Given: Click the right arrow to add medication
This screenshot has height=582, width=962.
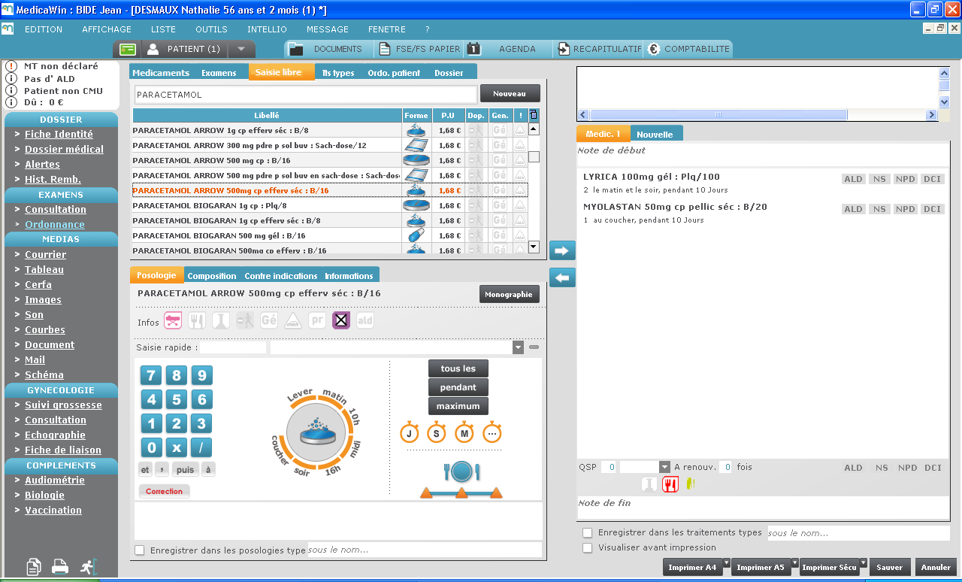Looking at the screenshot, I should pyautogui.click(x=562, y=250).
